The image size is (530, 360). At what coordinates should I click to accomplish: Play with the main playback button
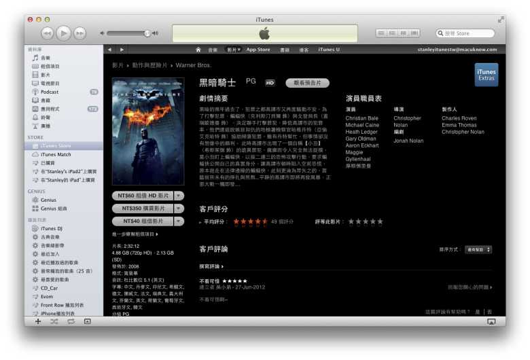[64, 33]
